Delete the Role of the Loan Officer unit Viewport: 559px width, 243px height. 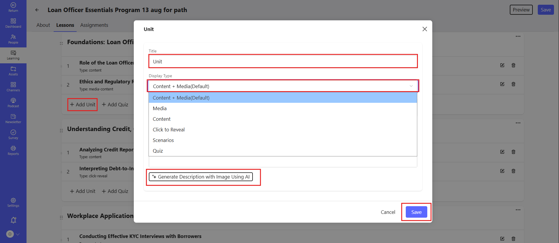tap(513, 65)
